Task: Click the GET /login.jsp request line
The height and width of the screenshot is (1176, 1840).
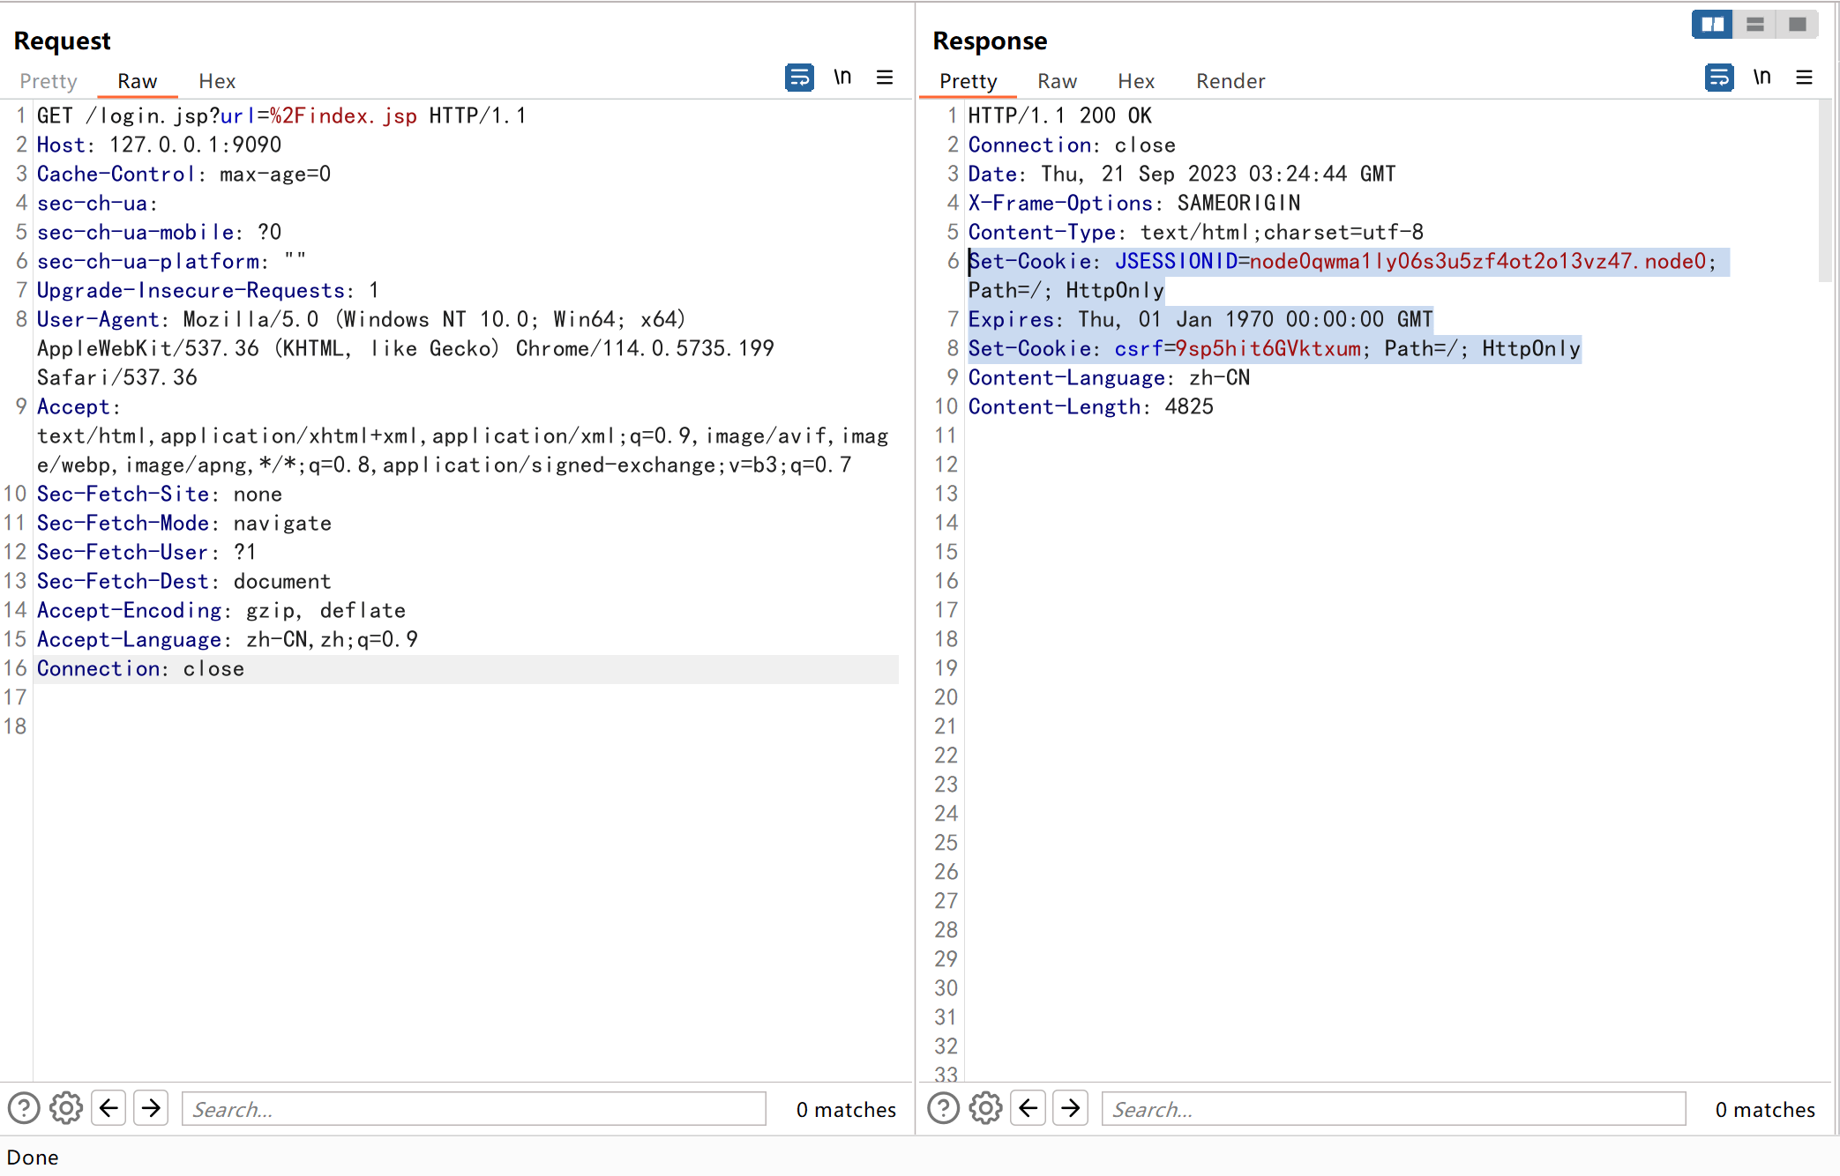Action: 281,115
